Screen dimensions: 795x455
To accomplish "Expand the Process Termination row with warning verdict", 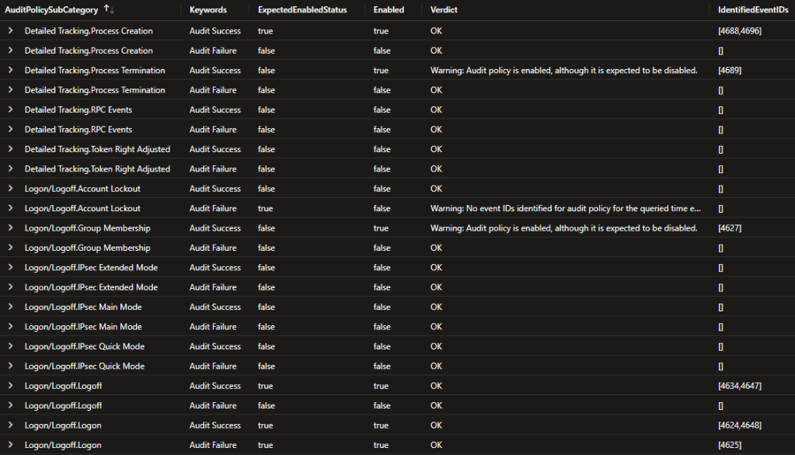I will click(x=10, y=70).
